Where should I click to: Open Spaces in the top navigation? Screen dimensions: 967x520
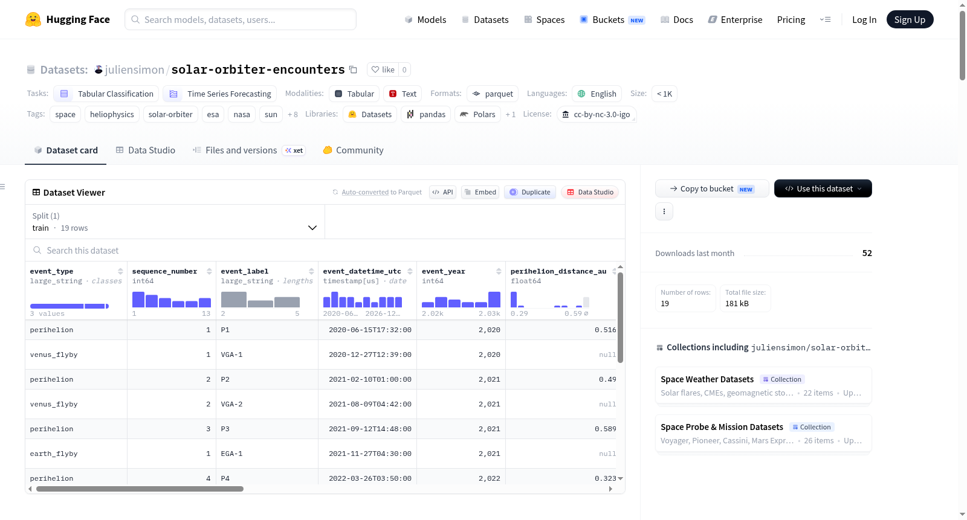pos(545,19)
